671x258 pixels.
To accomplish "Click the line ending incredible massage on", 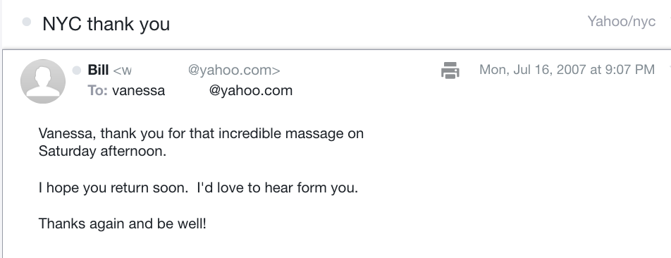I will (x=201, y=133).
